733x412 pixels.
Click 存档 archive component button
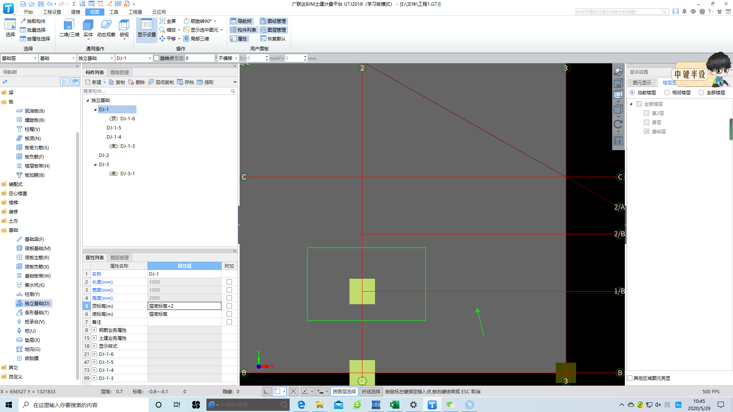(x=186, y=82)
